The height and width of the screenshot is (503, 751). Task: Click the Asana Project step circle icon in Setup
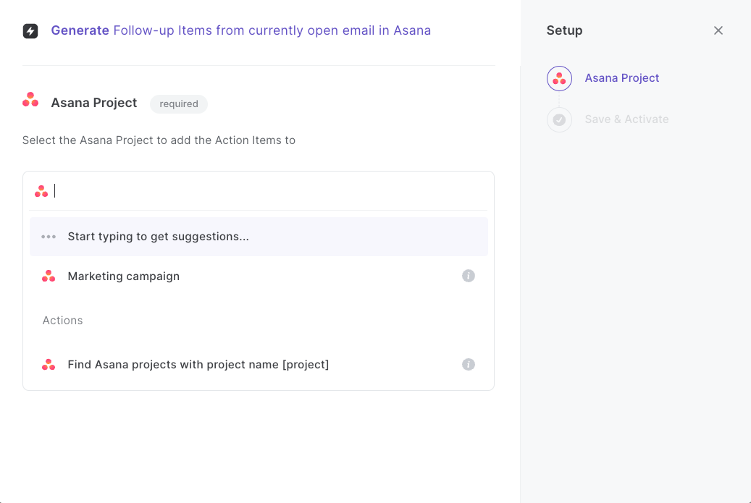[559, 78]
